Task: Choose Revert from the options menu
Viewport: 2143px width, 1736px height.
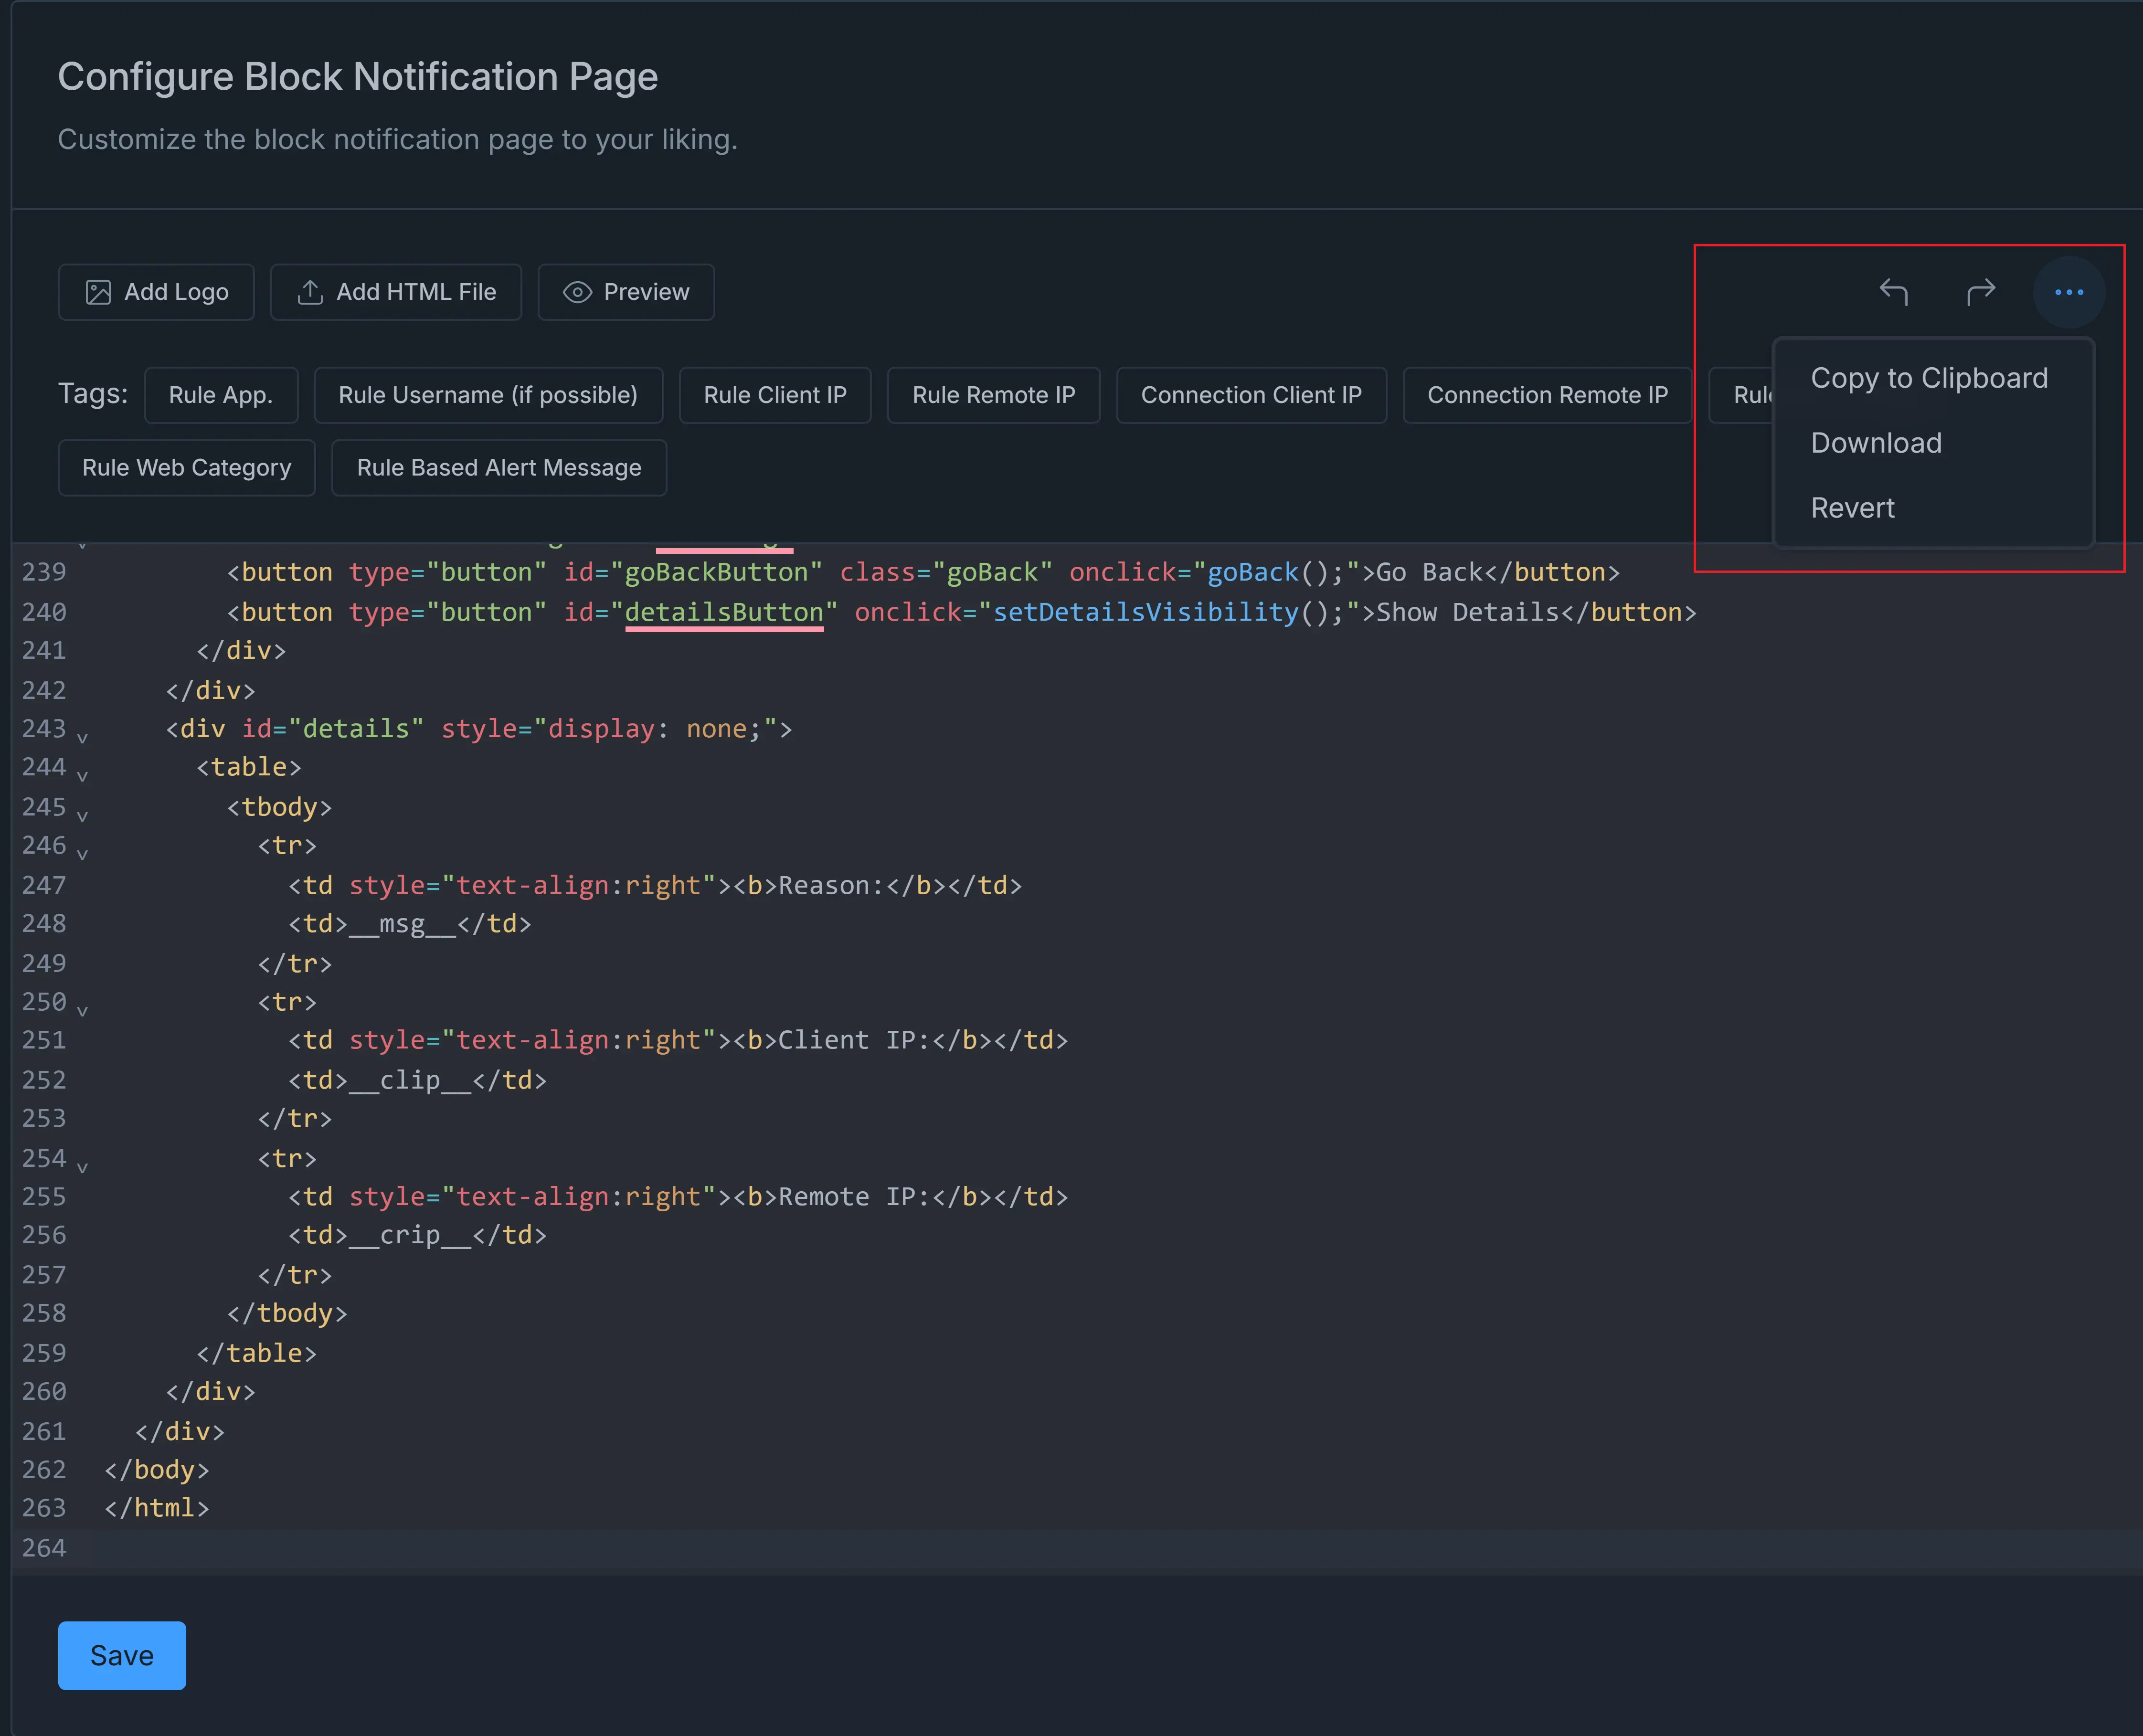Action: pos(1852,508)
